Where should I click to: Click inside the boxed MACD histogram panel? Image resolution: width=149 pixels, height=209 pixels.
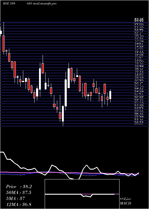pos(82,194)
